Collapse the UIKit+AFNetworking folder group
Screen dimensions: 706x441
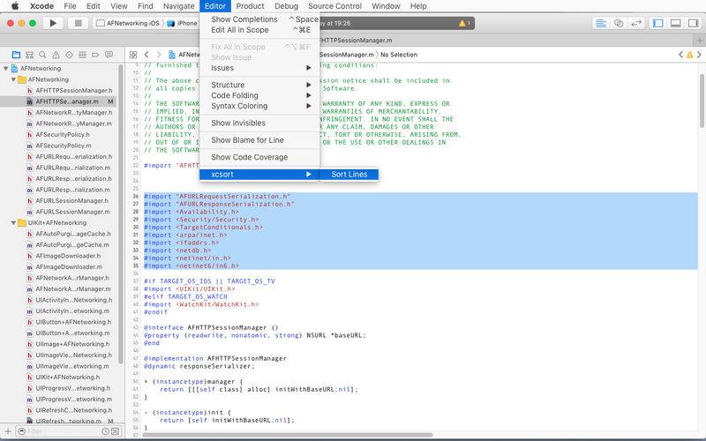point(13,223)
